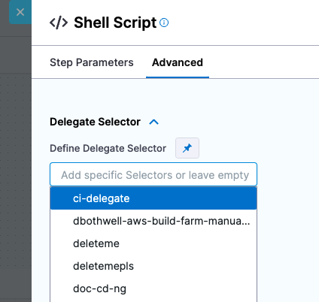319x302 pixels.
Task: Click the pin icon next to Define Delegate Selector
Action: click(187, 148)
